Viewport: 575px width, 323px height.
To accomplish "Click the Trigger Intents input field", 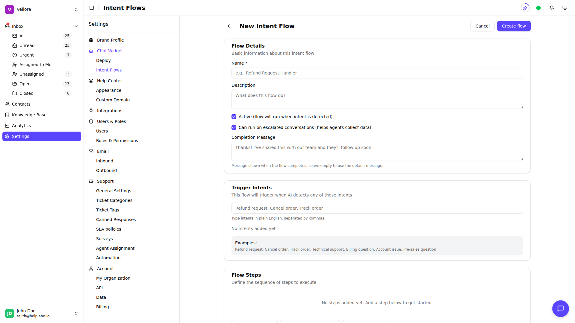I will coord(377,208).
